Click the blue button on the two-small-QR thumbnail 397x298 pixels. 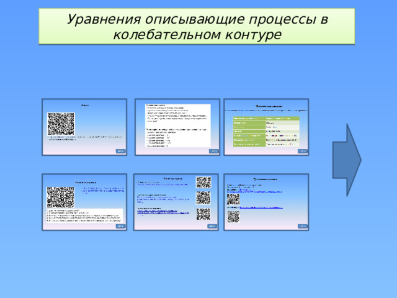tap(303, 226)
